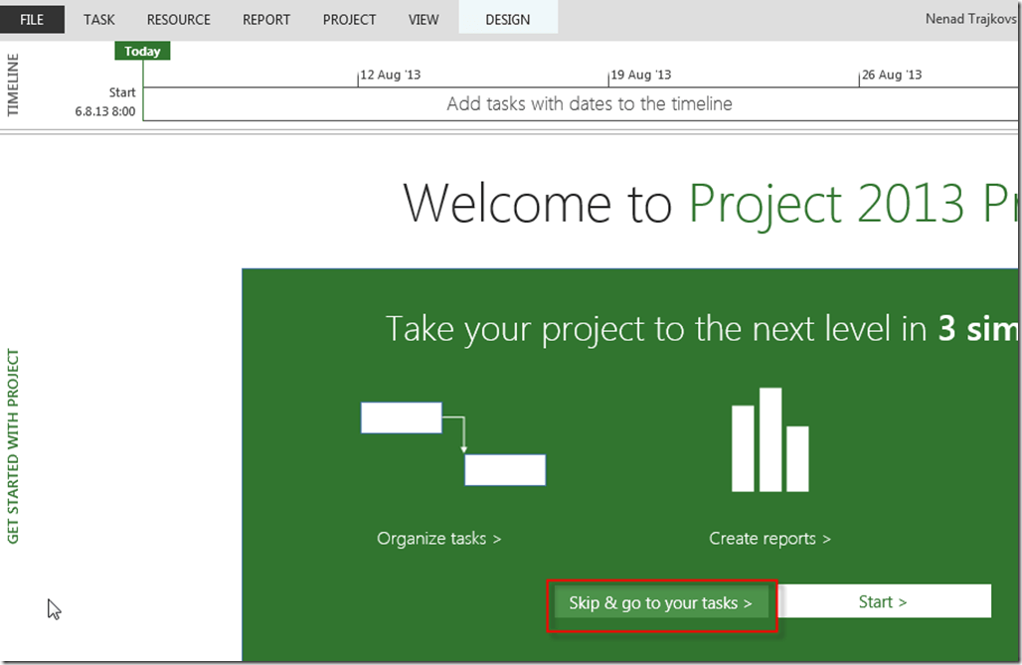Screen dimensions: 1022x665
Task: Click the 26 Aug '13 timeline date
Action: (892, 75)
